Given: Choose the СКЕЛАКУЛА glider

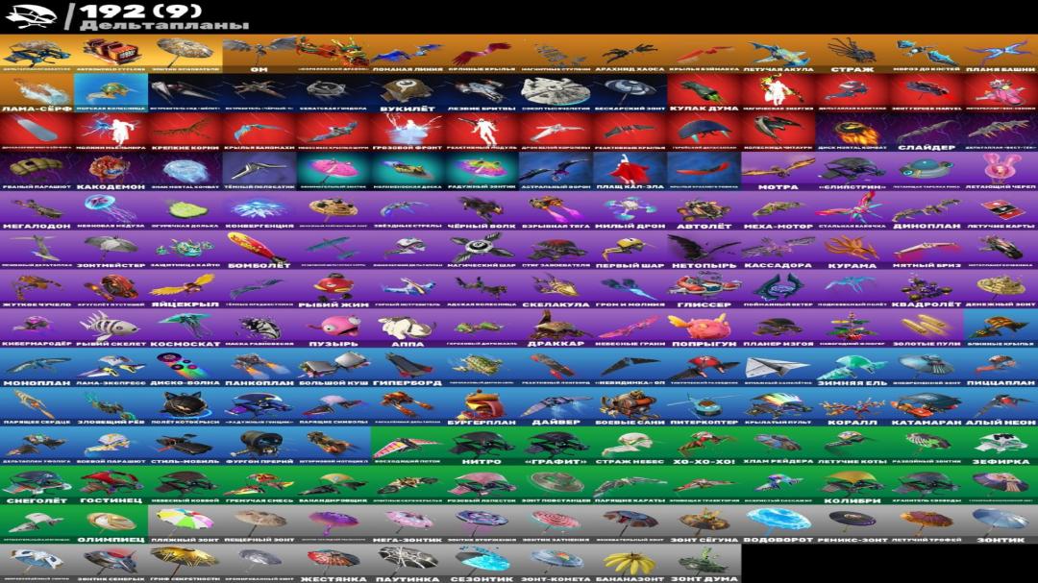Looking at the screenshot, I should 556,288.
